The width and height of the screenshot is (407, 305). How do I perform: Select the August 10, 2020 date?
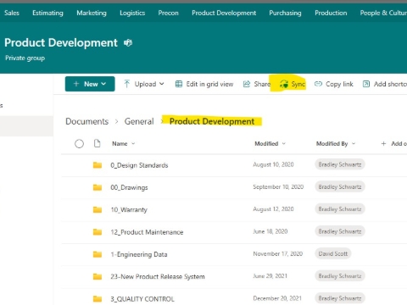(x=273, y=164)
